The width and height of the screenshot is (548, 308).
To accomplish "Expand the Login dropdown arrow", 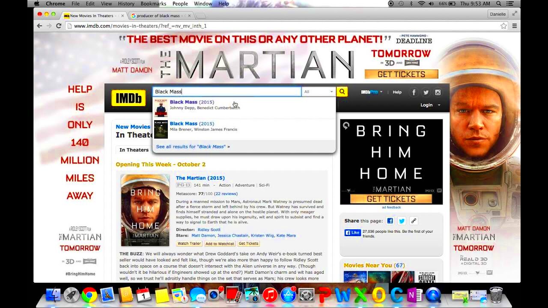I will (x=439, y=105).
